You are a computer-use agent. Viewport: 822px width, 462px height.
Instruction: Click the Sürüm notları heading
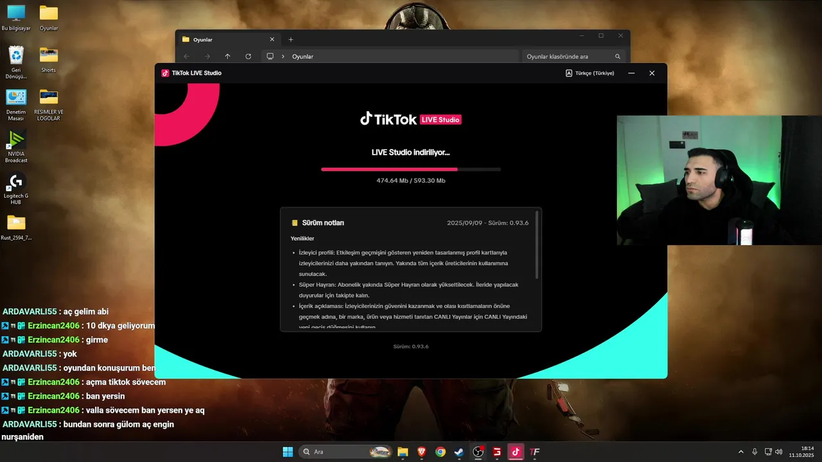323,223
